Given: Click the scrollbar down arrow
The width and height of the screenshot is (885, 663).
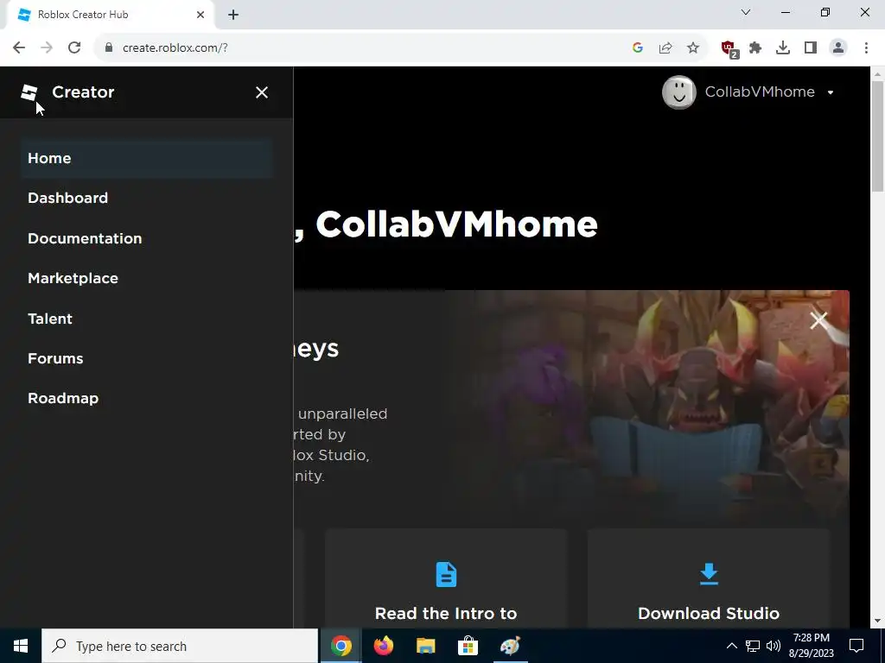Looking at the screenshot, I should [x=877, y=622].
